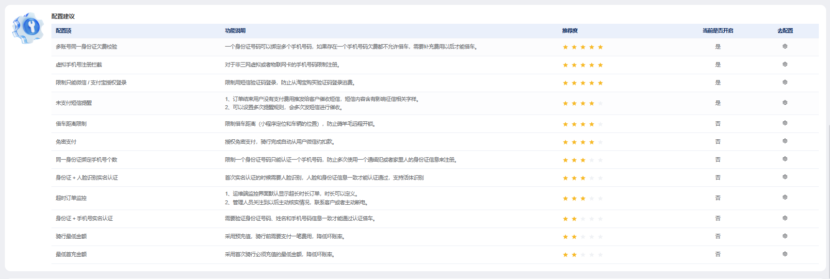Click 否 status in 免密支付 row

click(718, 142)
